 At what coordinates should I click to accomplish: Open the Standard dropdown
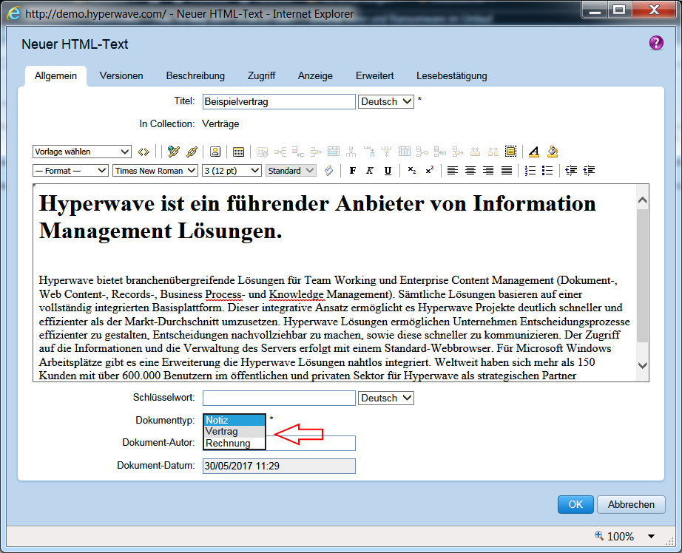pos(291,171)
